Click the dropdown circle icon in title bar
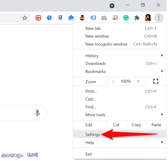168x161 pixels. 112,6
